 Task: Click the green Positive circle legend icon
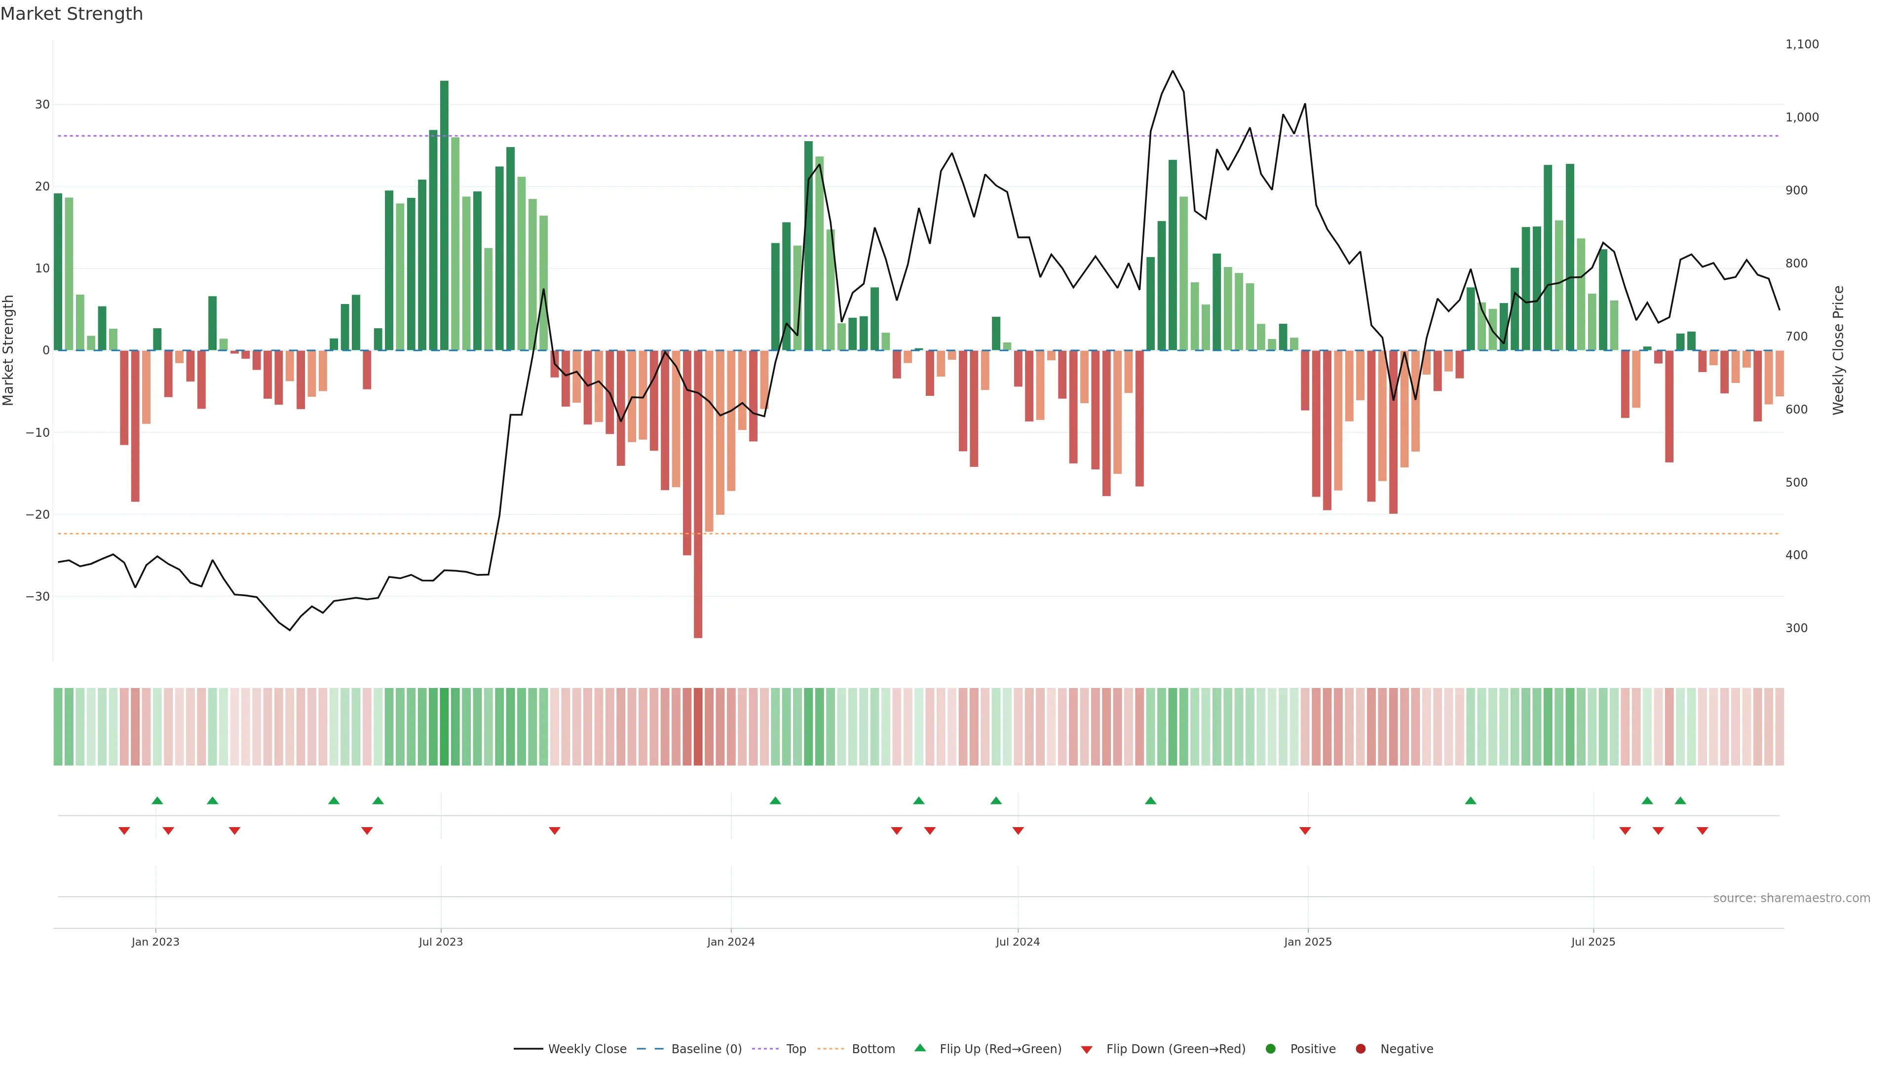(1270, 1049)
